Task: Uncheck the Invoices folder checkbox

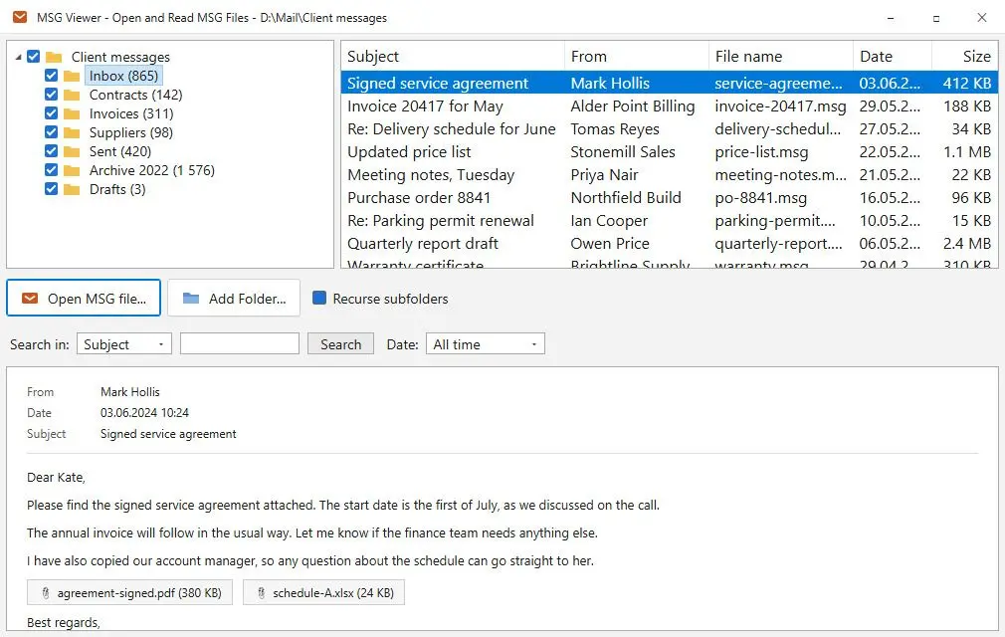Action: click(52, 113)
